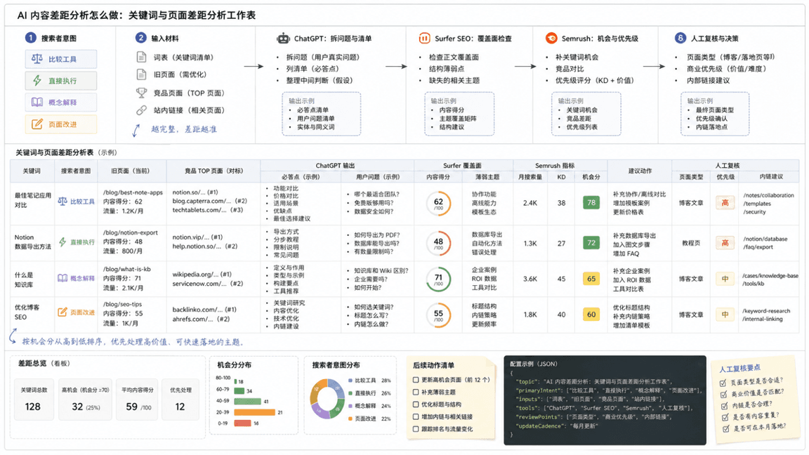Screen dimensions: 809x455
Task: Click the content score ring showing 55
Action: tap(438, 315)
